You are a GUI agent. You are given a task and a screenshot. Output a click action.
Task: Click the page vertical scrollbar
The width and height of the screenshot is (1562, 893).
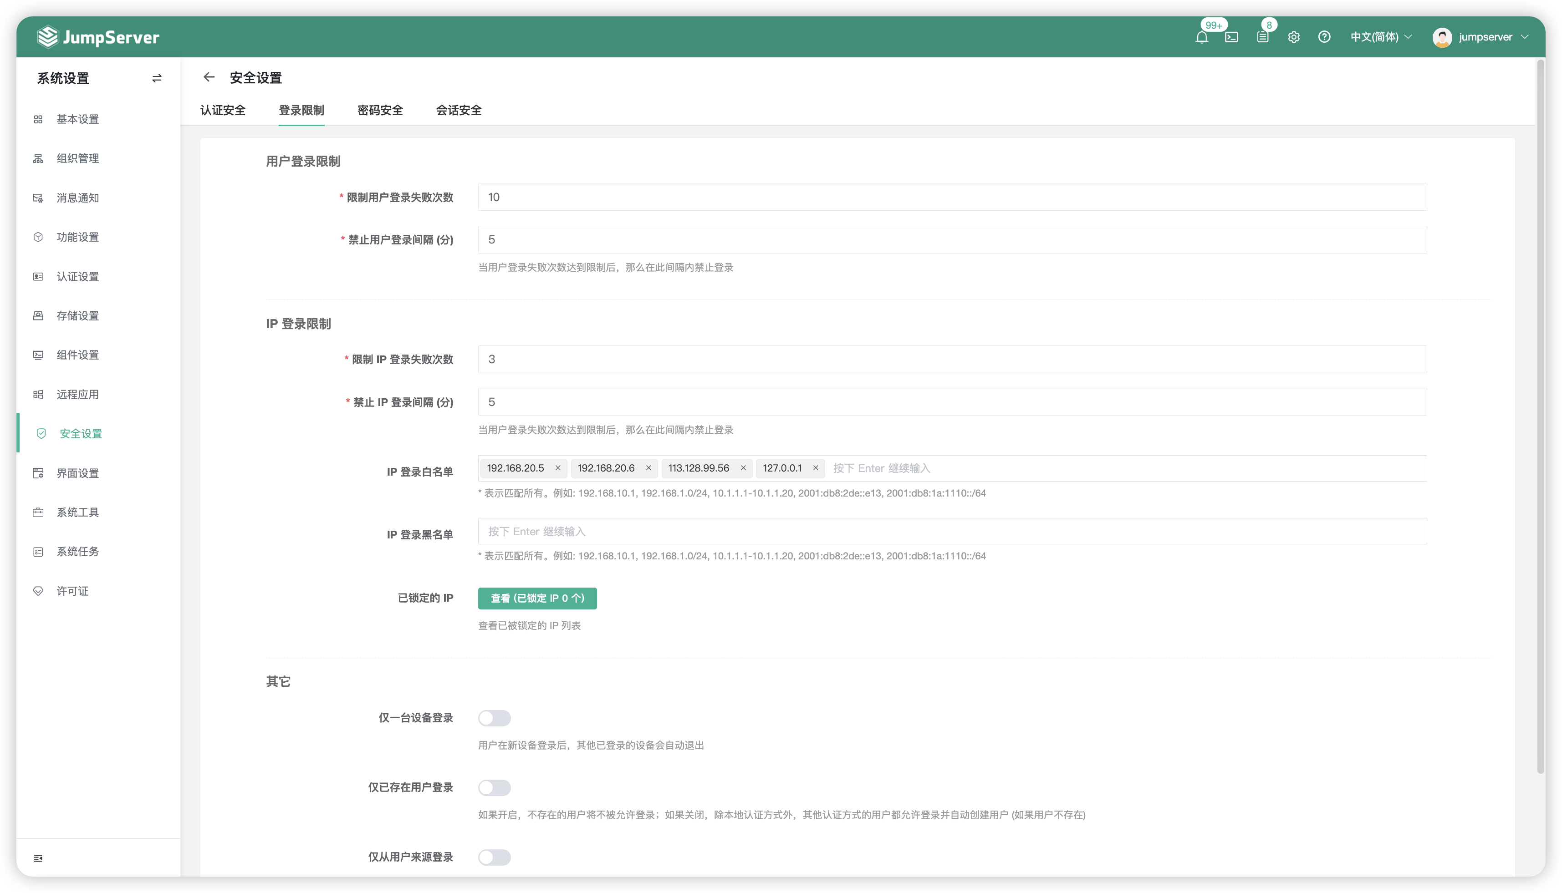1541,417
